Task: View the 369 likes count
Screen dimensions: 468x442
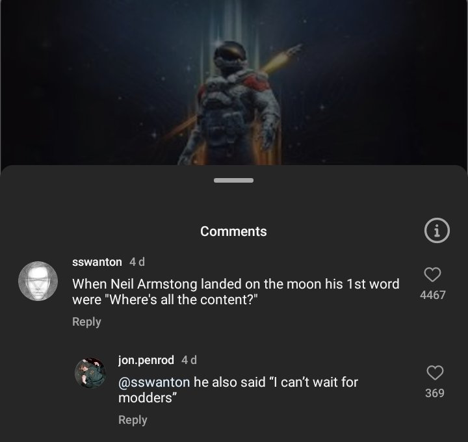Action: pyautogui.click(x=434, y=393)
